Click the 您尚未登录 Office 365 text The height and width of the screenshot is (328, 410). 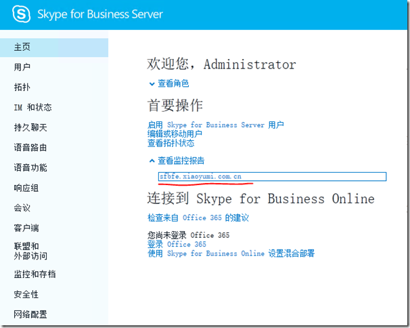coord(189,235)
